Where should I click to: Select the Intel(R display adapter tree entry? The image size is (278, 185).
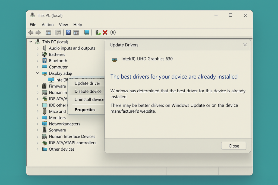click(62, 80)
